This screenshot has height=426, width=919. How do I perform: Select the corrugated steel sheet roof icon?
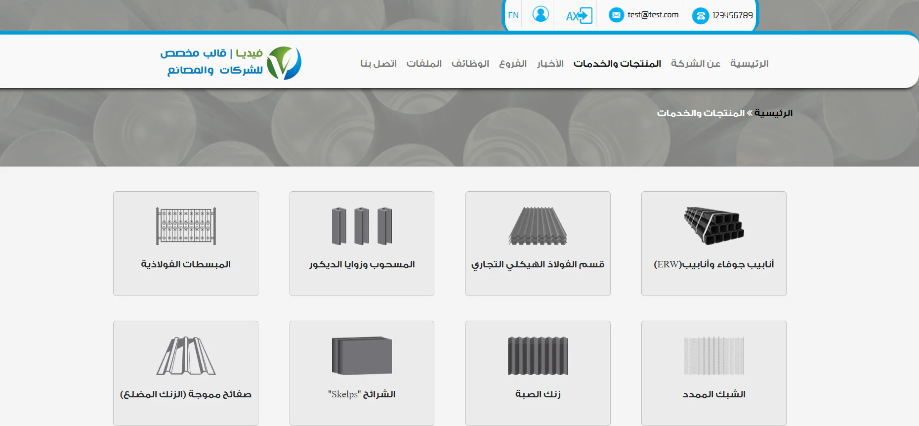[538, 226]
